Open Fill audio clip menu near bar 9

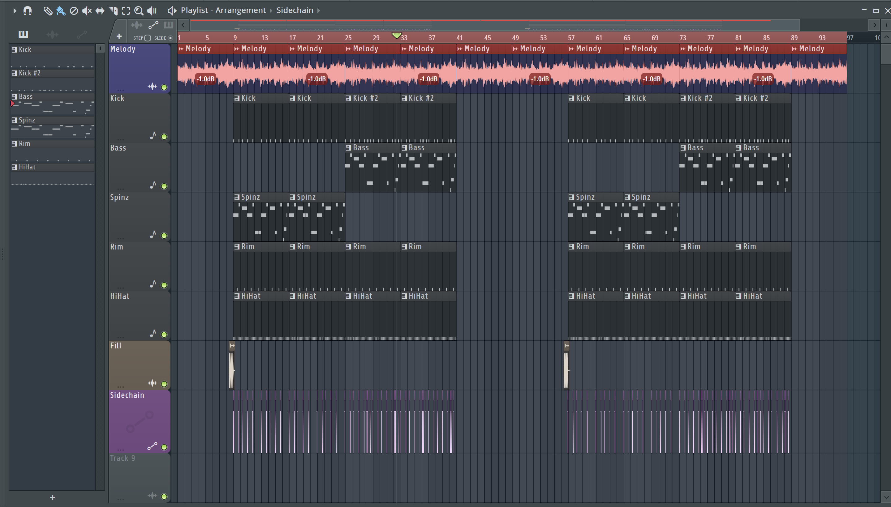coord(232,346)
